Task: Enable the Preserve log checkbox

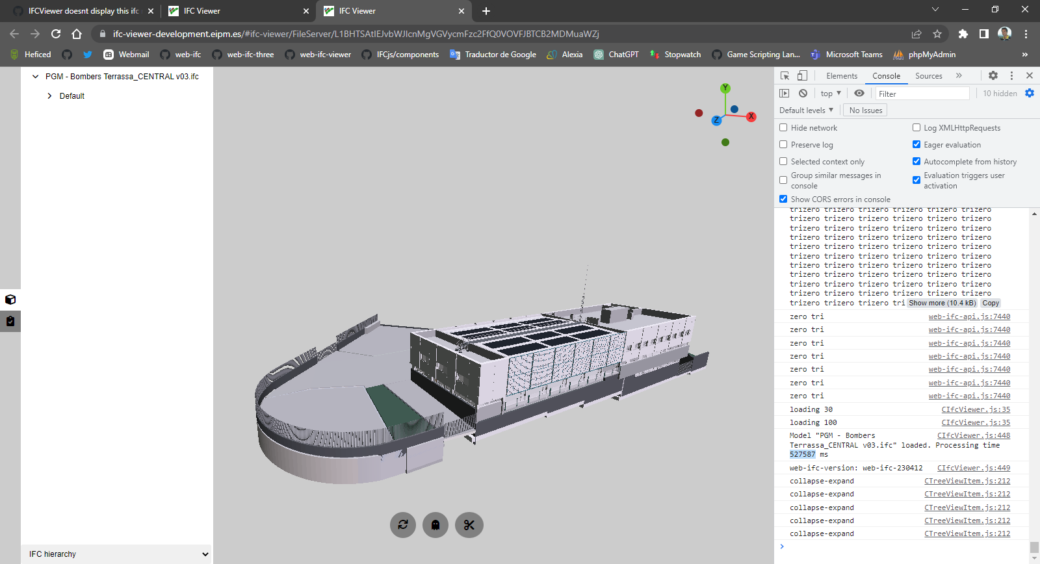Action: point(783,145)
